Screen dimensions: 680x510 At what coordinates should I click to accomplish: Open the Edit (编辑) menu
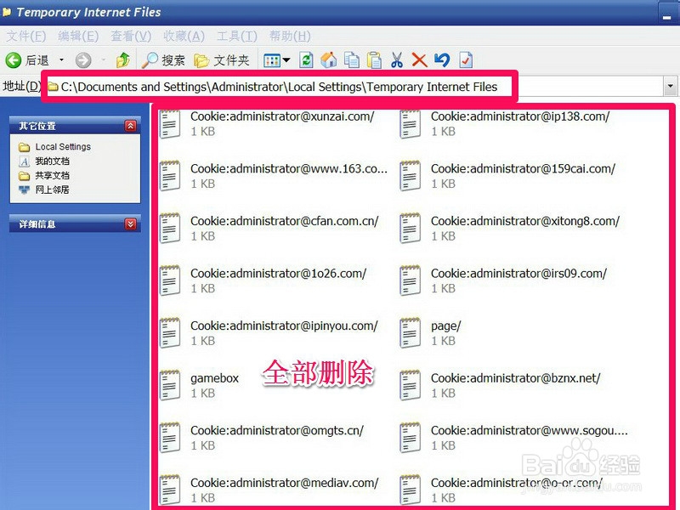pos(78,36)
